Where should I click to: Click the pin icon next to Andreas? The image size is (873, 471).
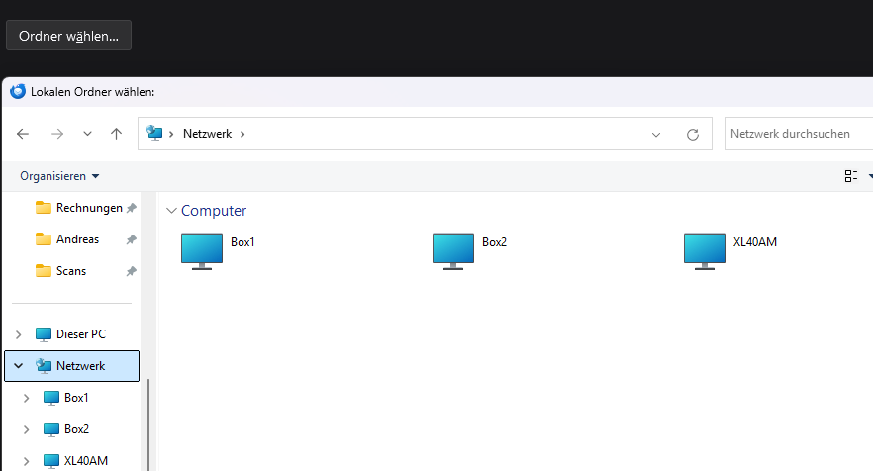tap(131, 240)
